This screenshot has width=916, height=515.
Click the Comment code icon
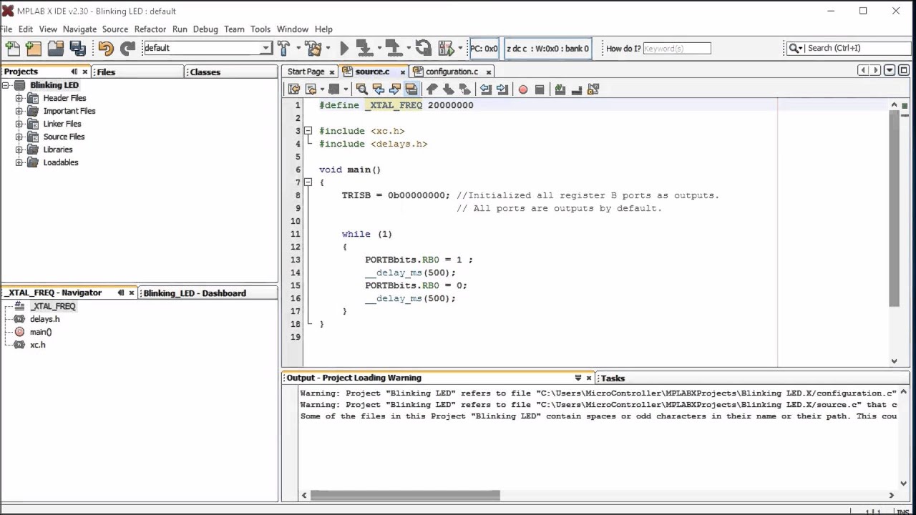[560, 89]
